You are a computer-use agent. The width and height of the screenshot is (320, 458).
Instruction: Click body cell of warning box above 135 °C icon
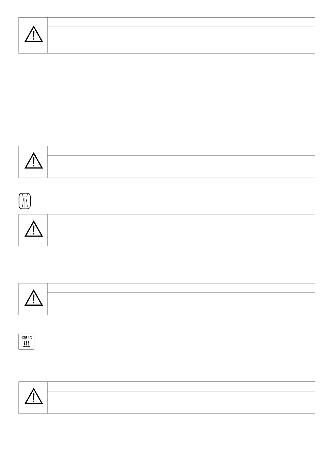(x=181, y=304)
